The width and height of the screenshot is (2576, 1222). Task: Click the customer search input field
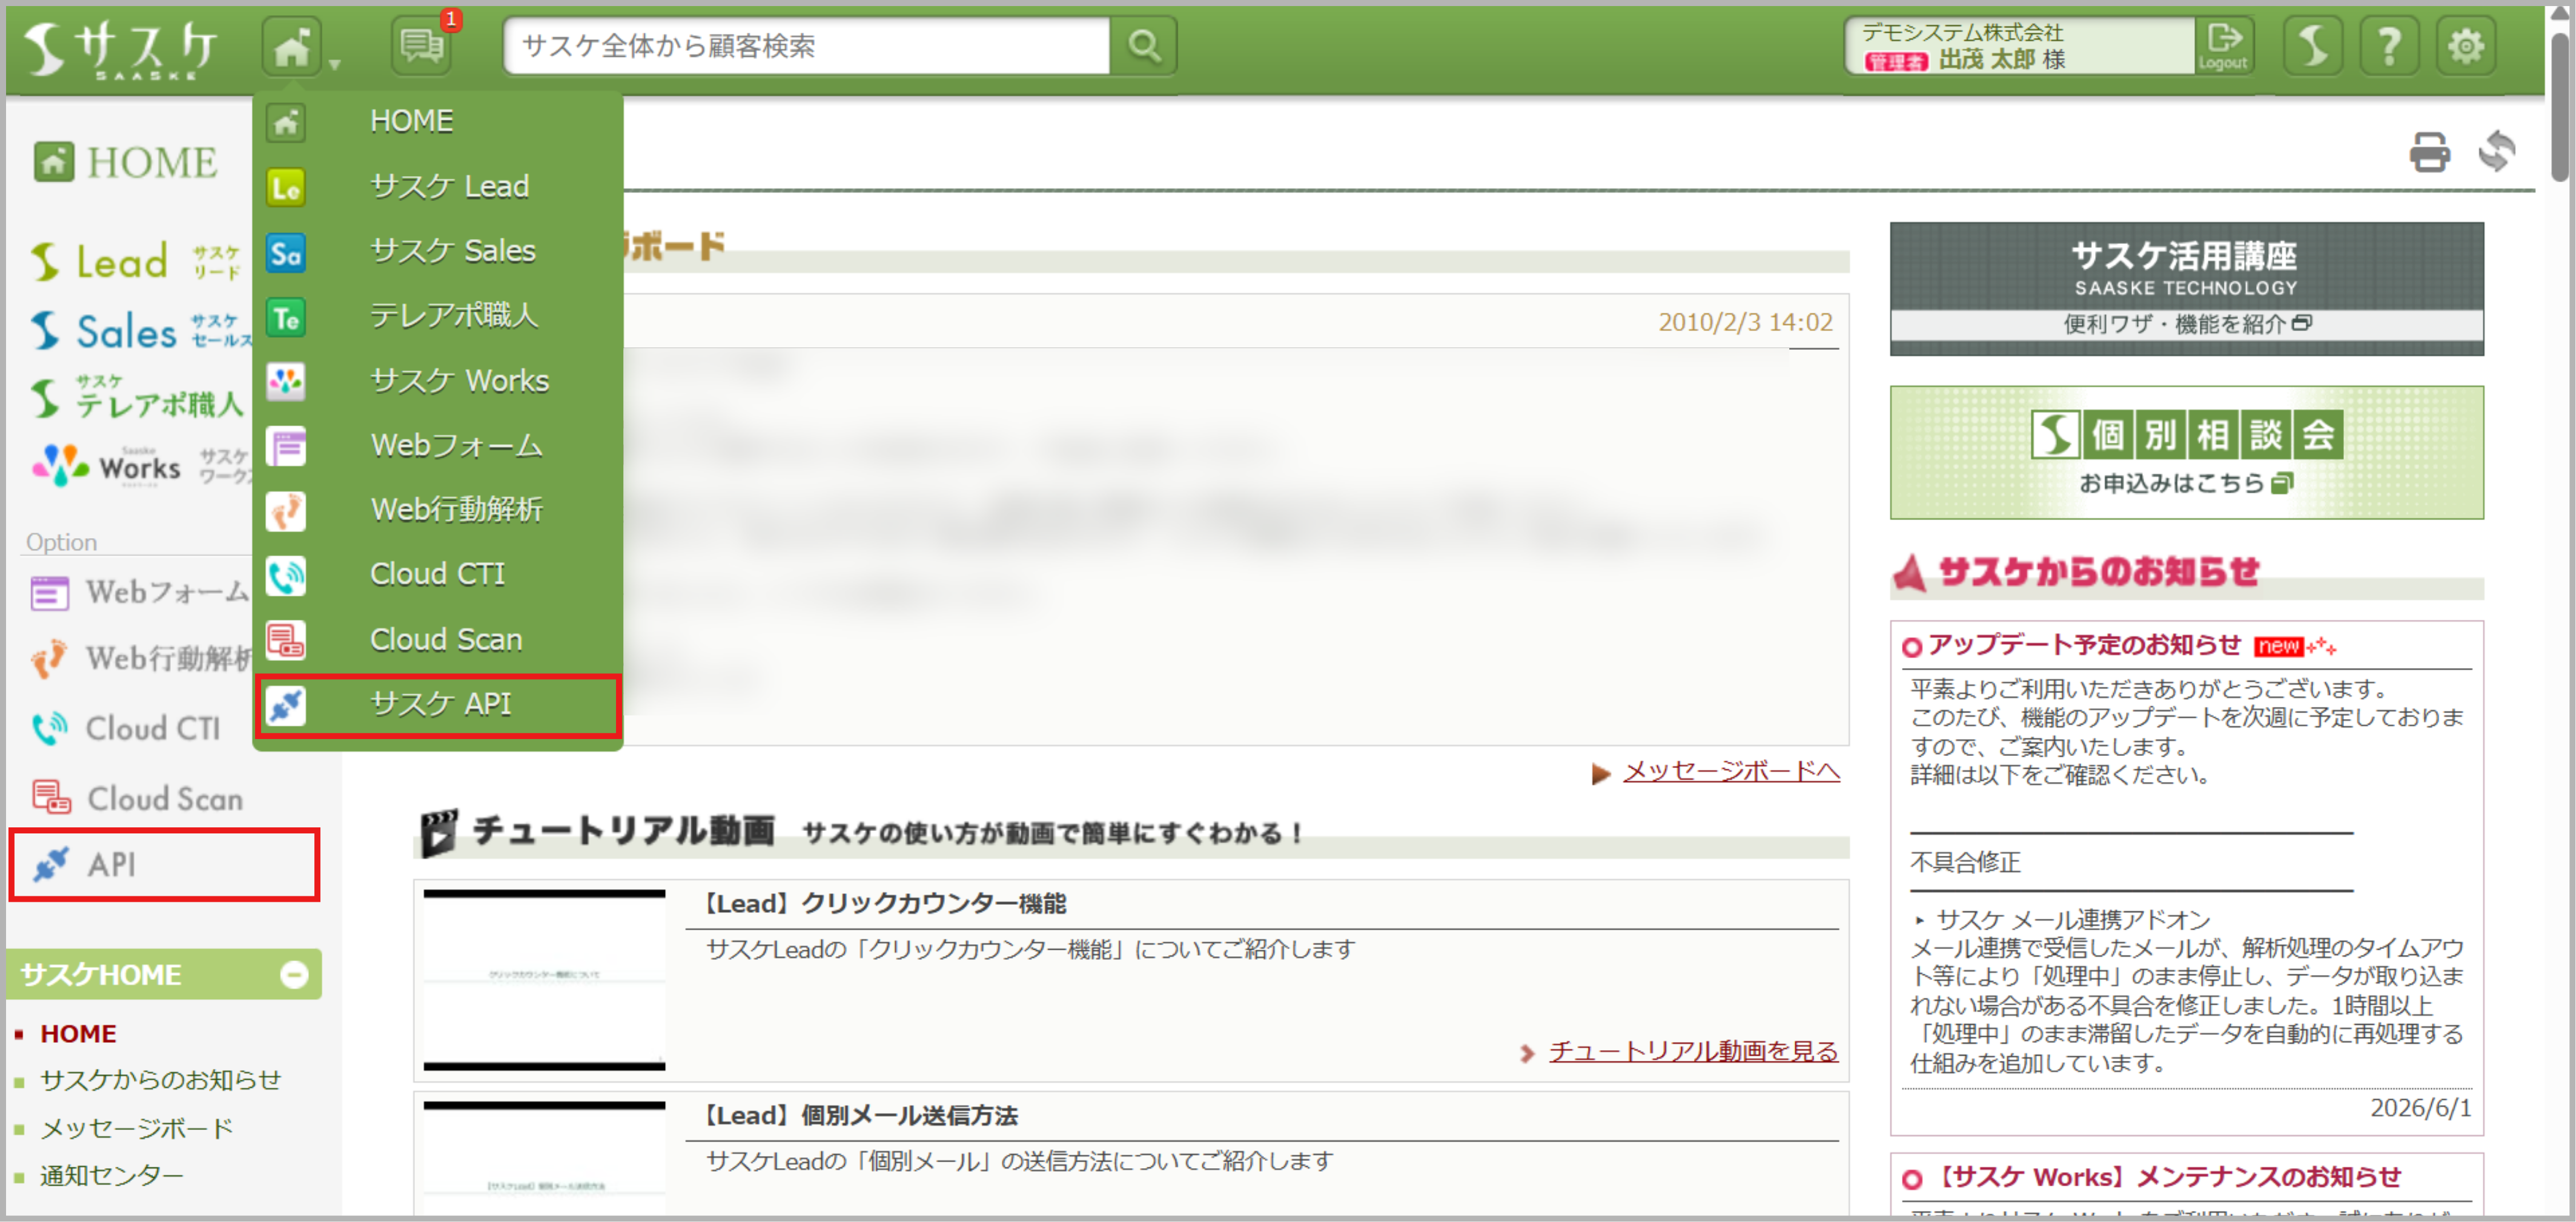[x=806, y=46]
